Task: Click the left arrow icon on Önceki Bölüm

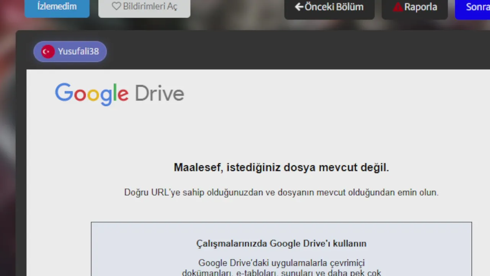Action: click(x=299, y=7)
